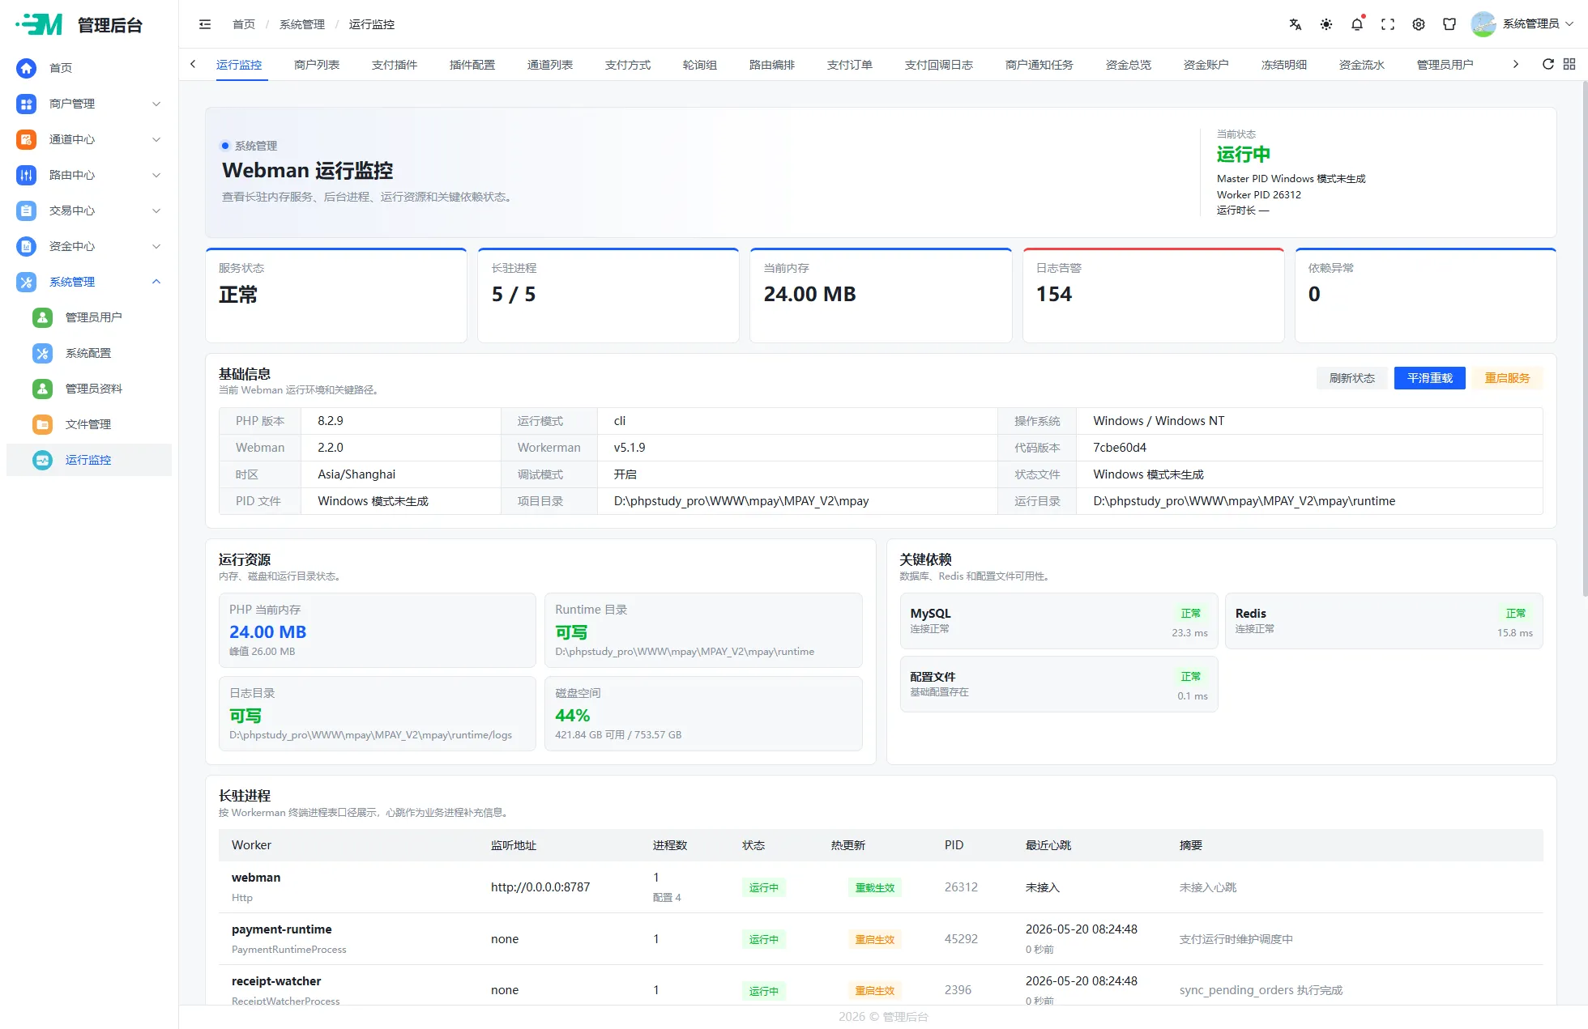
Task: Click the 长驻进程 5 / 5 card
Action: click(x=608, y=296)
